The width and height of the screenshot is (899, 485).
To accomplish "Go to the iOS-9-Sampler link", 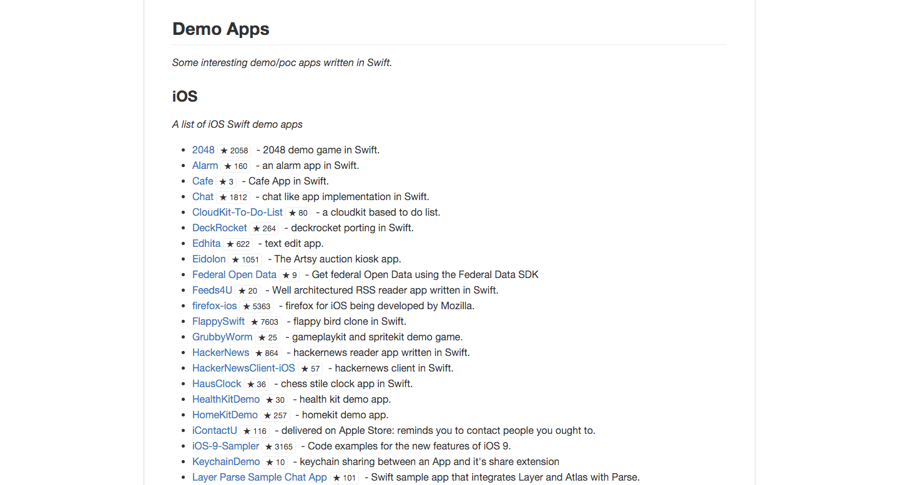I will (x=226, y=446).
